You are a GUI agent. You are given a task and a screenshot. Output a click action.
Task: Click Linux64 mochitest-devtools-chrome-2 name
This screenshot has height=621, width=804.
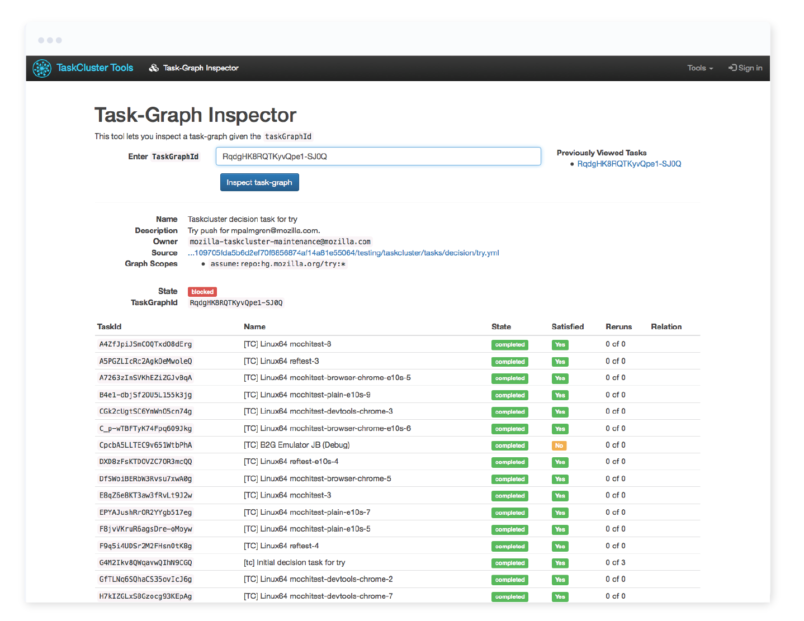(x=318, y=579)
